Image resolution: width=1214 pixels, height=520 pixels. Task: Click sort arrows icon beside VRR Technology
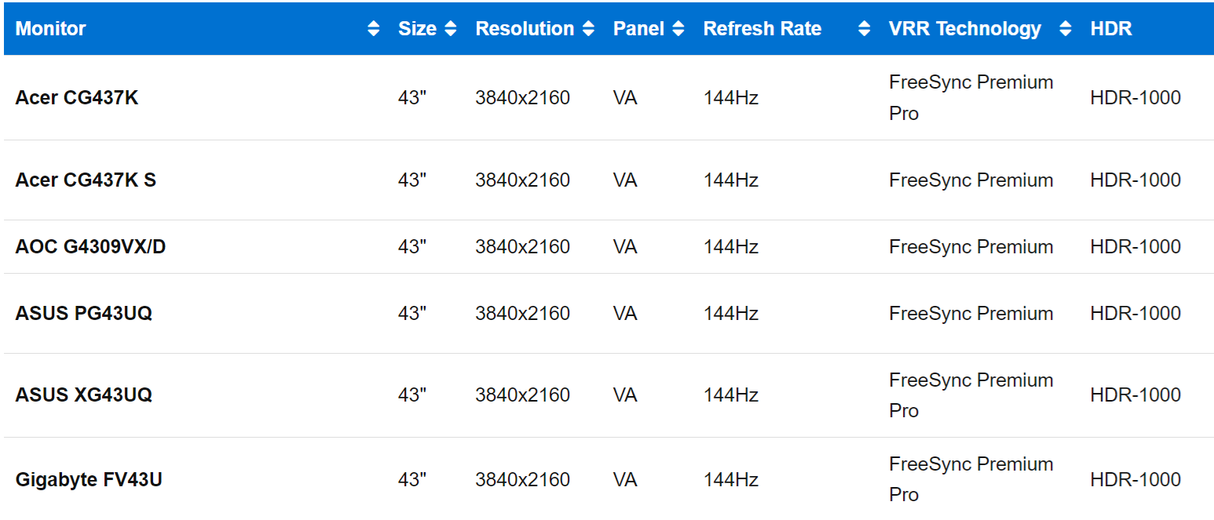[1065, 29]
